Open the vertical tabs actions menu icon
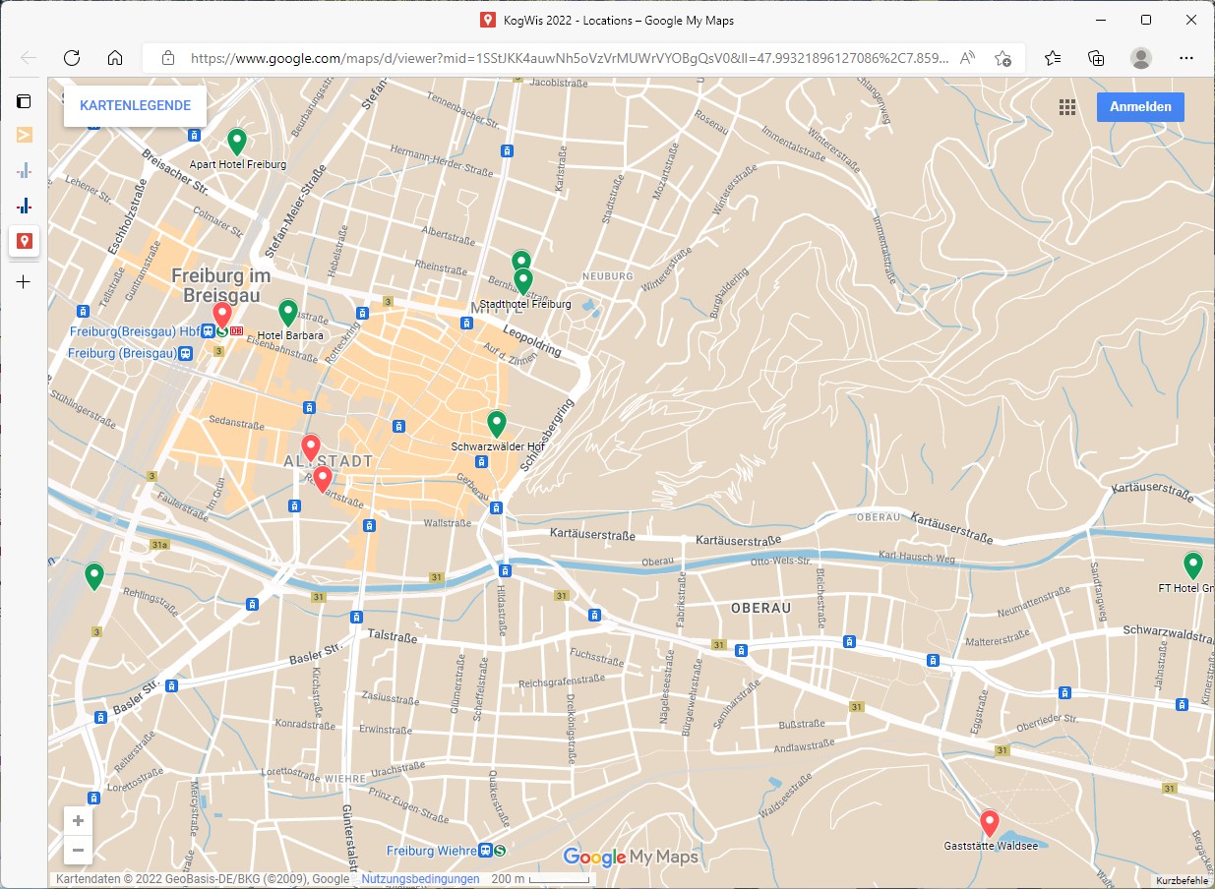The image size is (1215, 889). tap(24, 100)
